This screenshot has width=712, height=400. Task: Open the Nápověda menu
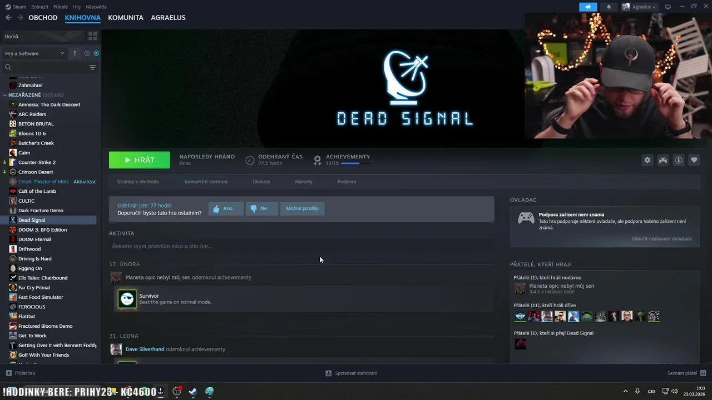[x=96, y=7]
